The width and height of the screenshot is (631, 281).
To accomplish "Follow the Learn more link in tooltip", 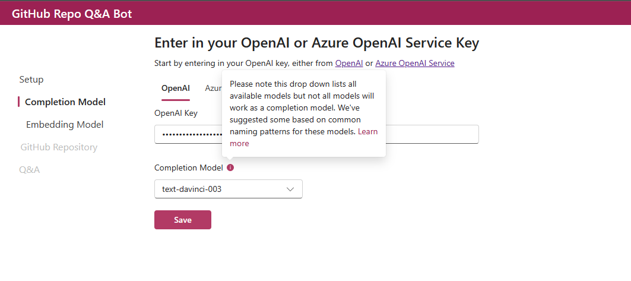I will 304,137.
